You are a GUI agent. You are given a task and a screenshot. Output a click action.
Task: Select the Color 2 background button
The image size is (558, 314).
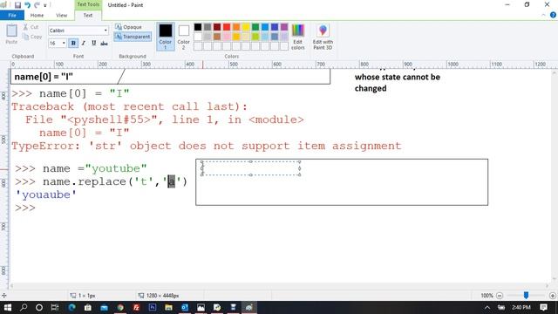184,37
